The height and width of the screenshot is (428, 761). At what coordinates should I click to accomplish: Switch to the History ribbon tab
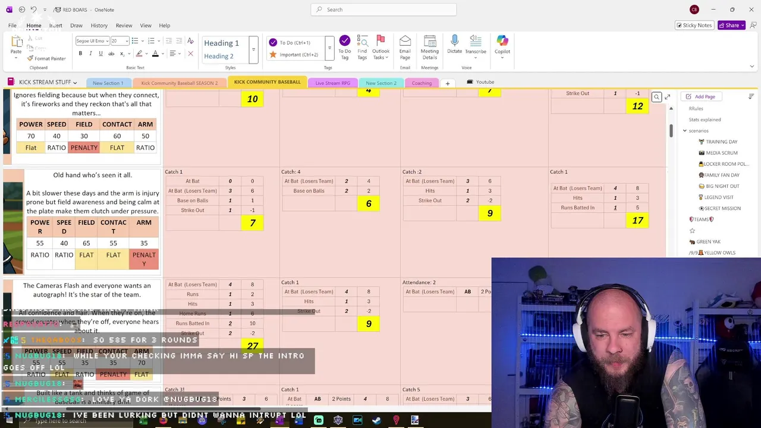99,26
